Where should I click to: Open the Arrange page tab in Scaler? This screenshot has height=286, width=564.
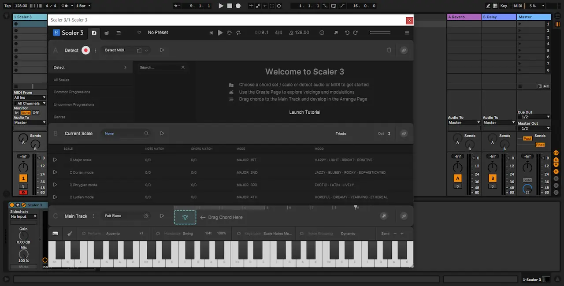(119, 33)
